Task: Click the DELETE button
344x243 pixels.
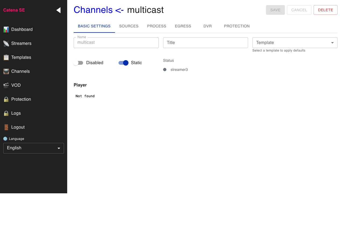Action: [x=325, y=10]
